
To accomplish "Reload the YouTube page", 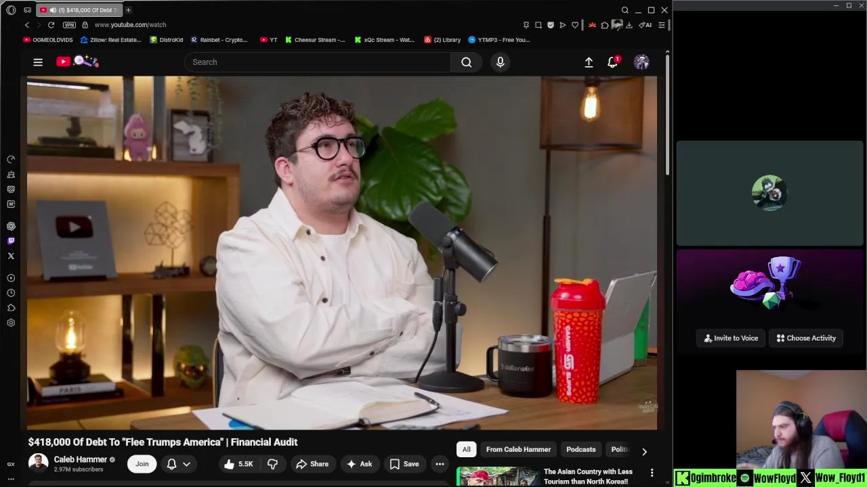I will (x=51, y=25).
